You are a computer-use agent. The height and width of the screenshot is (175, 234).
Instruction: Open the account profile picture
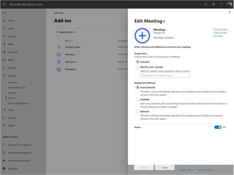tap(229, 4)
